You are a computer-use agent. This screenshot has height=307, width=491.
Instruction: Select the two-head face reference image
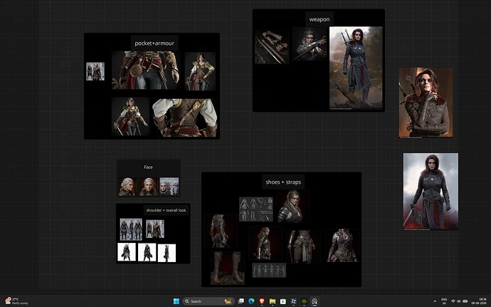pyautogui.click(x=169, y=187)
